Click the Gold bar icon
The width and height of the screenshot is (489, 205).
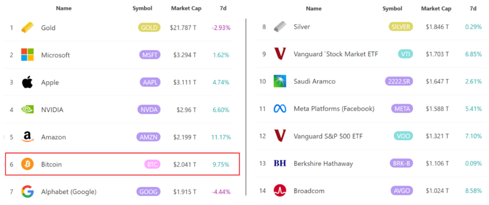(27, 28)
